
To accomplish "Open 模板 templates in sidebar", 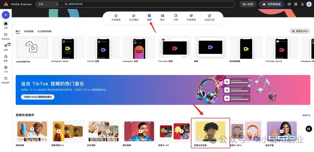I will (x=6, y=58).
